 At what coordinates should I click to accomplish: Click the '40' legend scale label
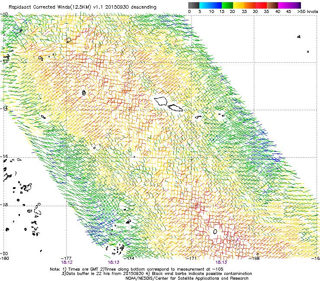tap(278, 12)
